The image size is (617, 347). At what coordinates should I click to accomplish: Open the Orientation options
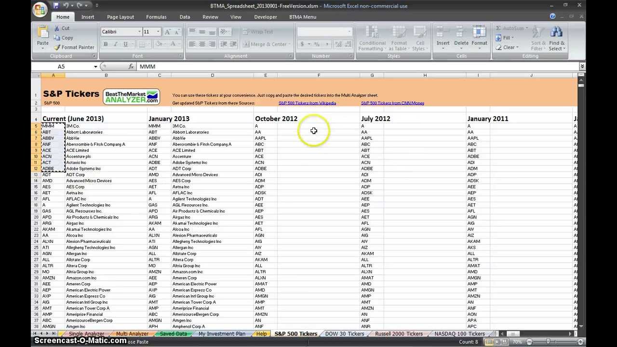click(224, 32)
